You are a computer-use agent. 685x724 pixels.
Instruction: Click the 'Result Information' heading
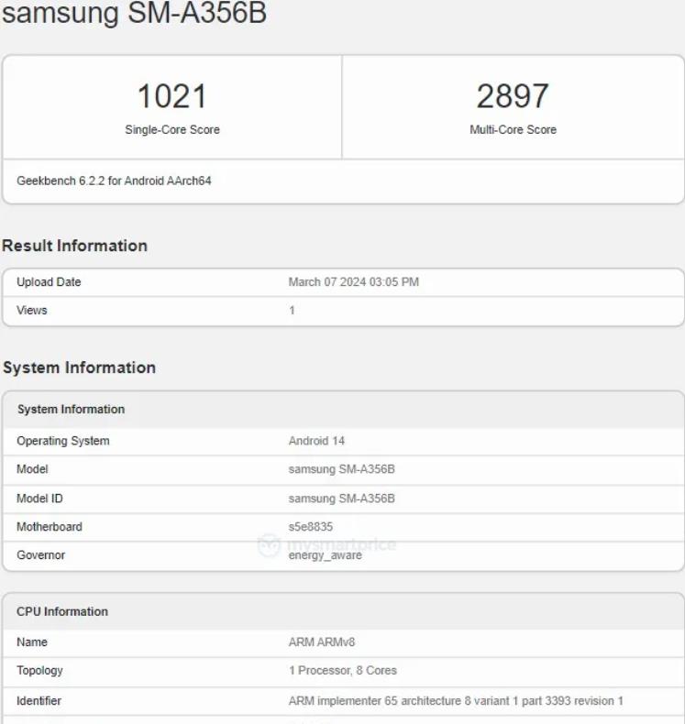click(75, 246)
